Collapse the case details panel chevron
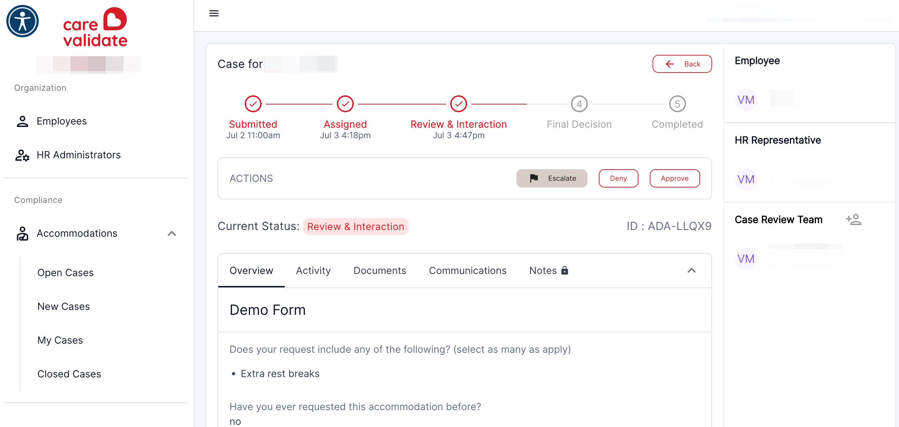The image size is (899, 427). [x=692, y=270]
